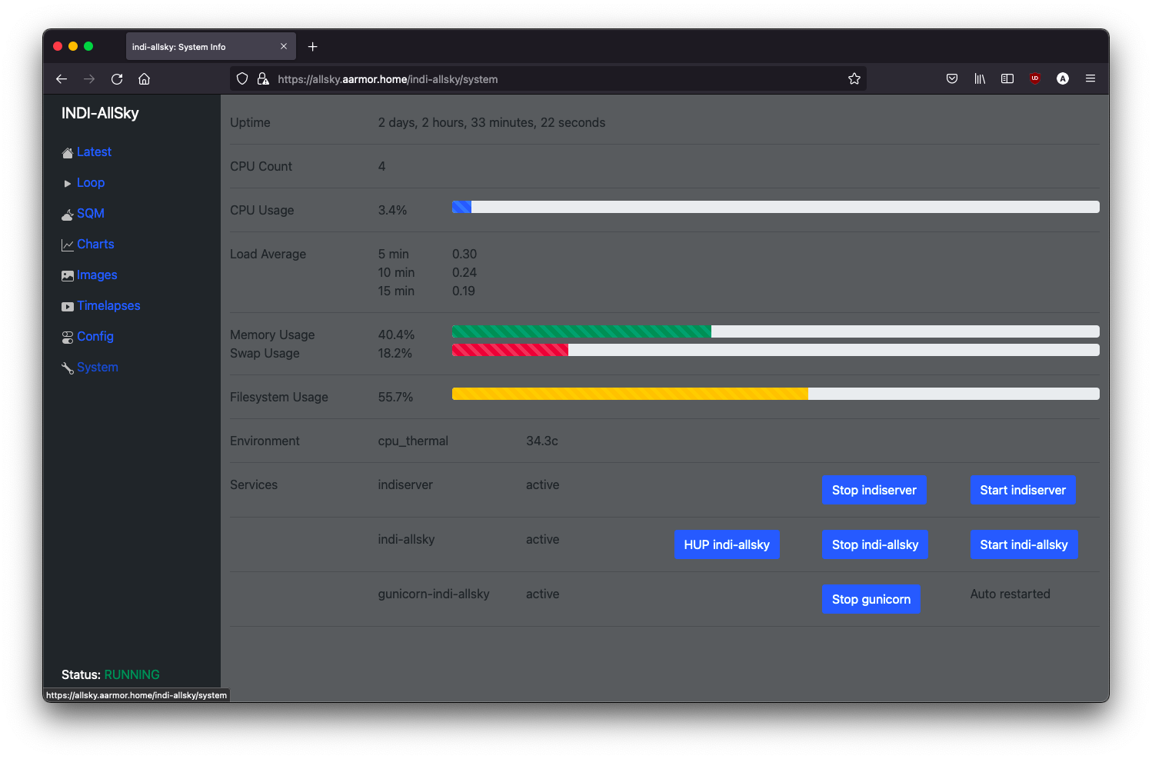
Task: Click the 0.30 load average value
Action: coord(464,254)
